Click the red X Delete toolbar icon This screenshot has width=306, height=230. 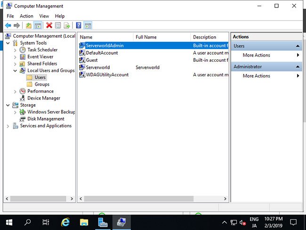point(49,25)
